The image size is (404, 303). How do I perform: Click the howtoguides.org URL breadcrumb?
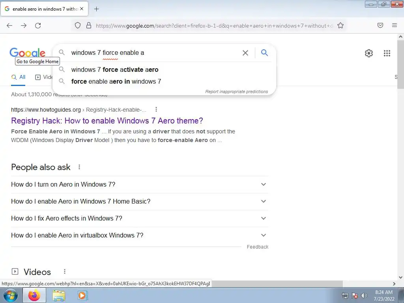click(79, 110)
